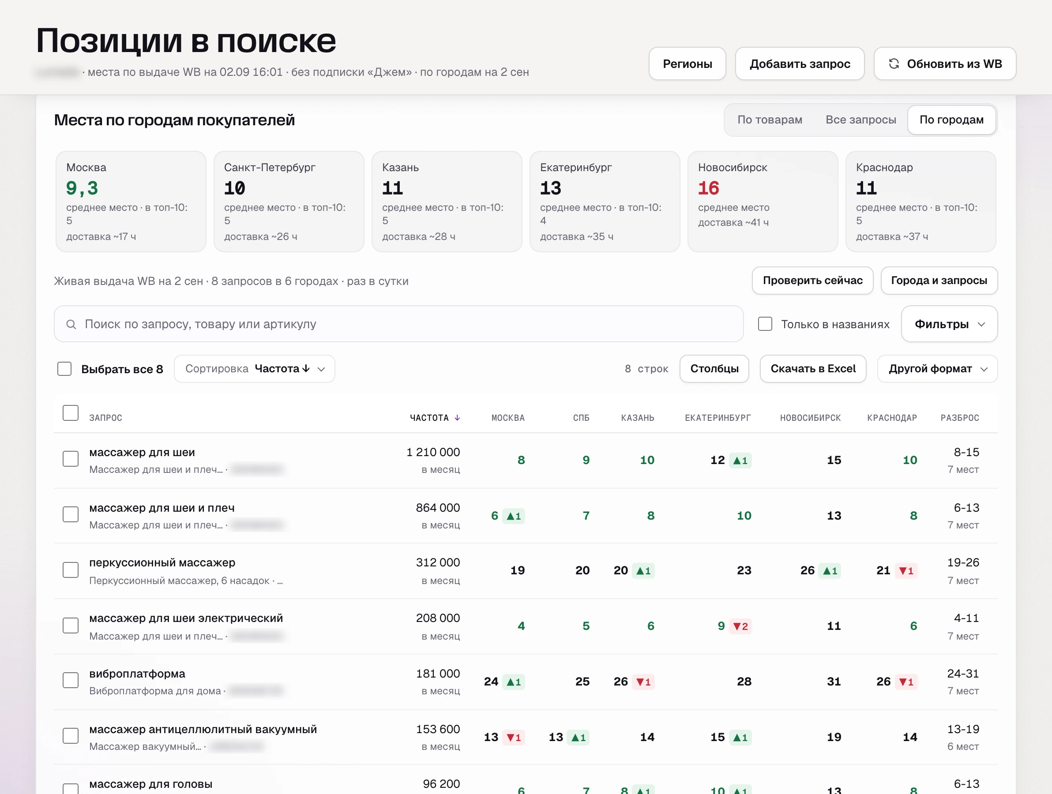Image resolution: width=1052 pixels, height=794 pixels.
Task: Switch to the По товарам tab
Action: [770, 120]
